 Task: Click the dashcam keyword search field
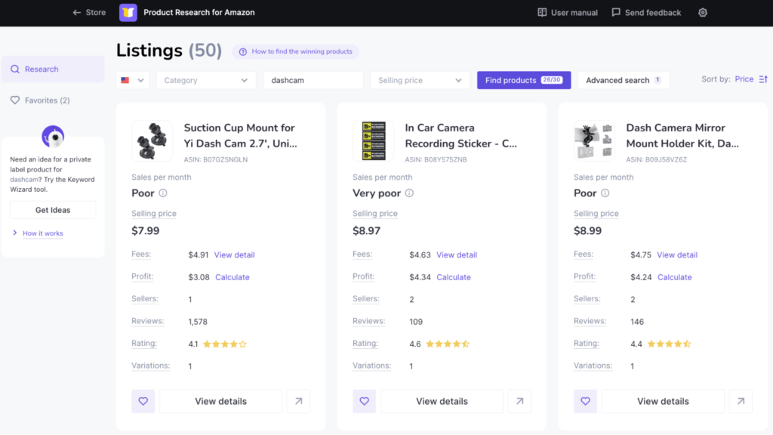coord(313,80)
